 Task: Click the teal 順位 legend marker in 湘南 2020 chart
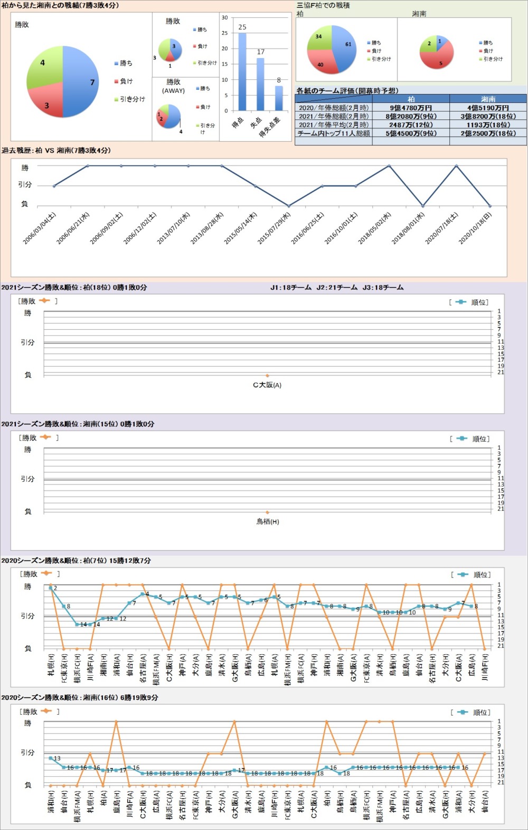(463, 712)
